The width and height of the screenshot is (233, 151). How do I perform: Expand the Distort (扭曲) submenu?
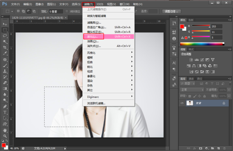coord(109,62)
